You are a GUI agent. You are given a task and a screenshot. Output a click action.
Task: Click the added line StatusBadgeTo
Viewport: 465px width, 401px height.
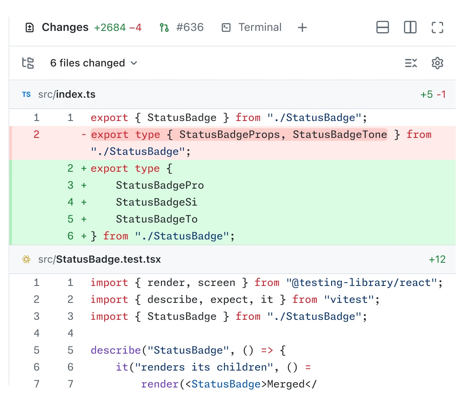coord(232,219)
